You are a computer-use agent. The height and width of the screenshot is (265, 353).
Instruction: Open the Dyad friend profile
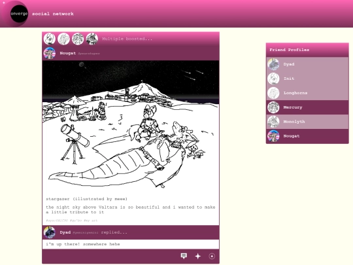(x=307, y=64)
